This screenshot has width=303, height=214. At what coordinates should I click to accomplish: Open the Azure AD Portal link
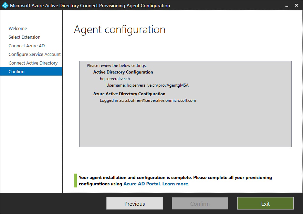coord(142,184)
